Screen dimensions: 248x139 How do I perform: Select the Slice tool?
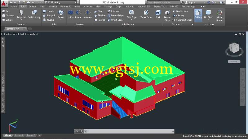click(x=98, y=11)
